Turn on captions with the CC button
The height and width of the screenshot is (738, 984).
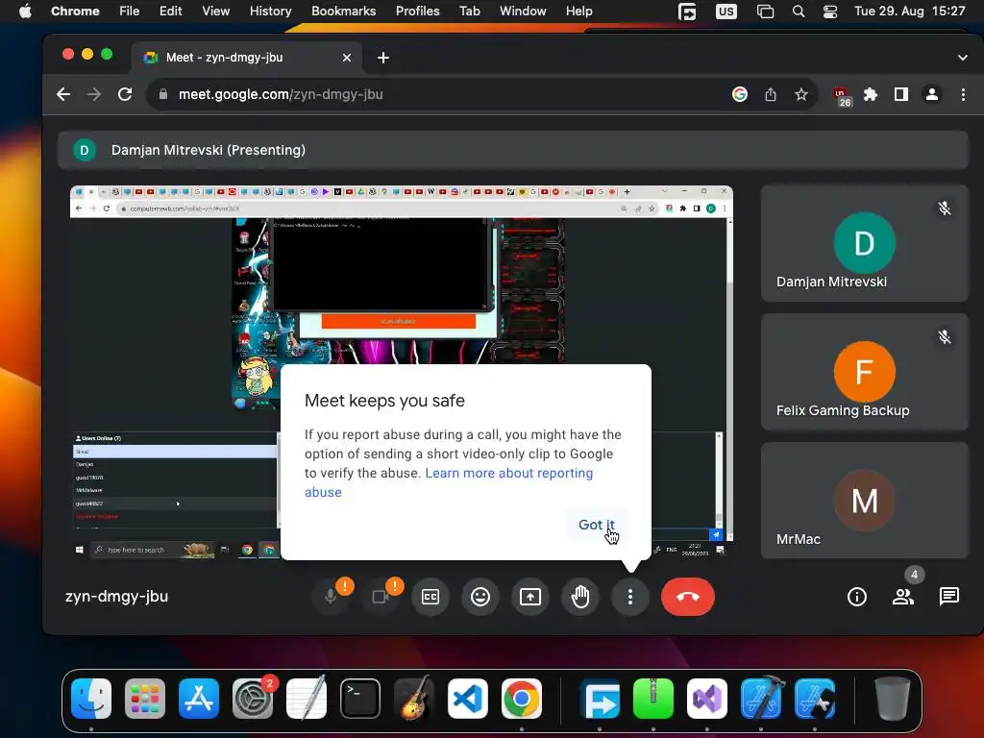pyautogui.click(x=430, y=597)
